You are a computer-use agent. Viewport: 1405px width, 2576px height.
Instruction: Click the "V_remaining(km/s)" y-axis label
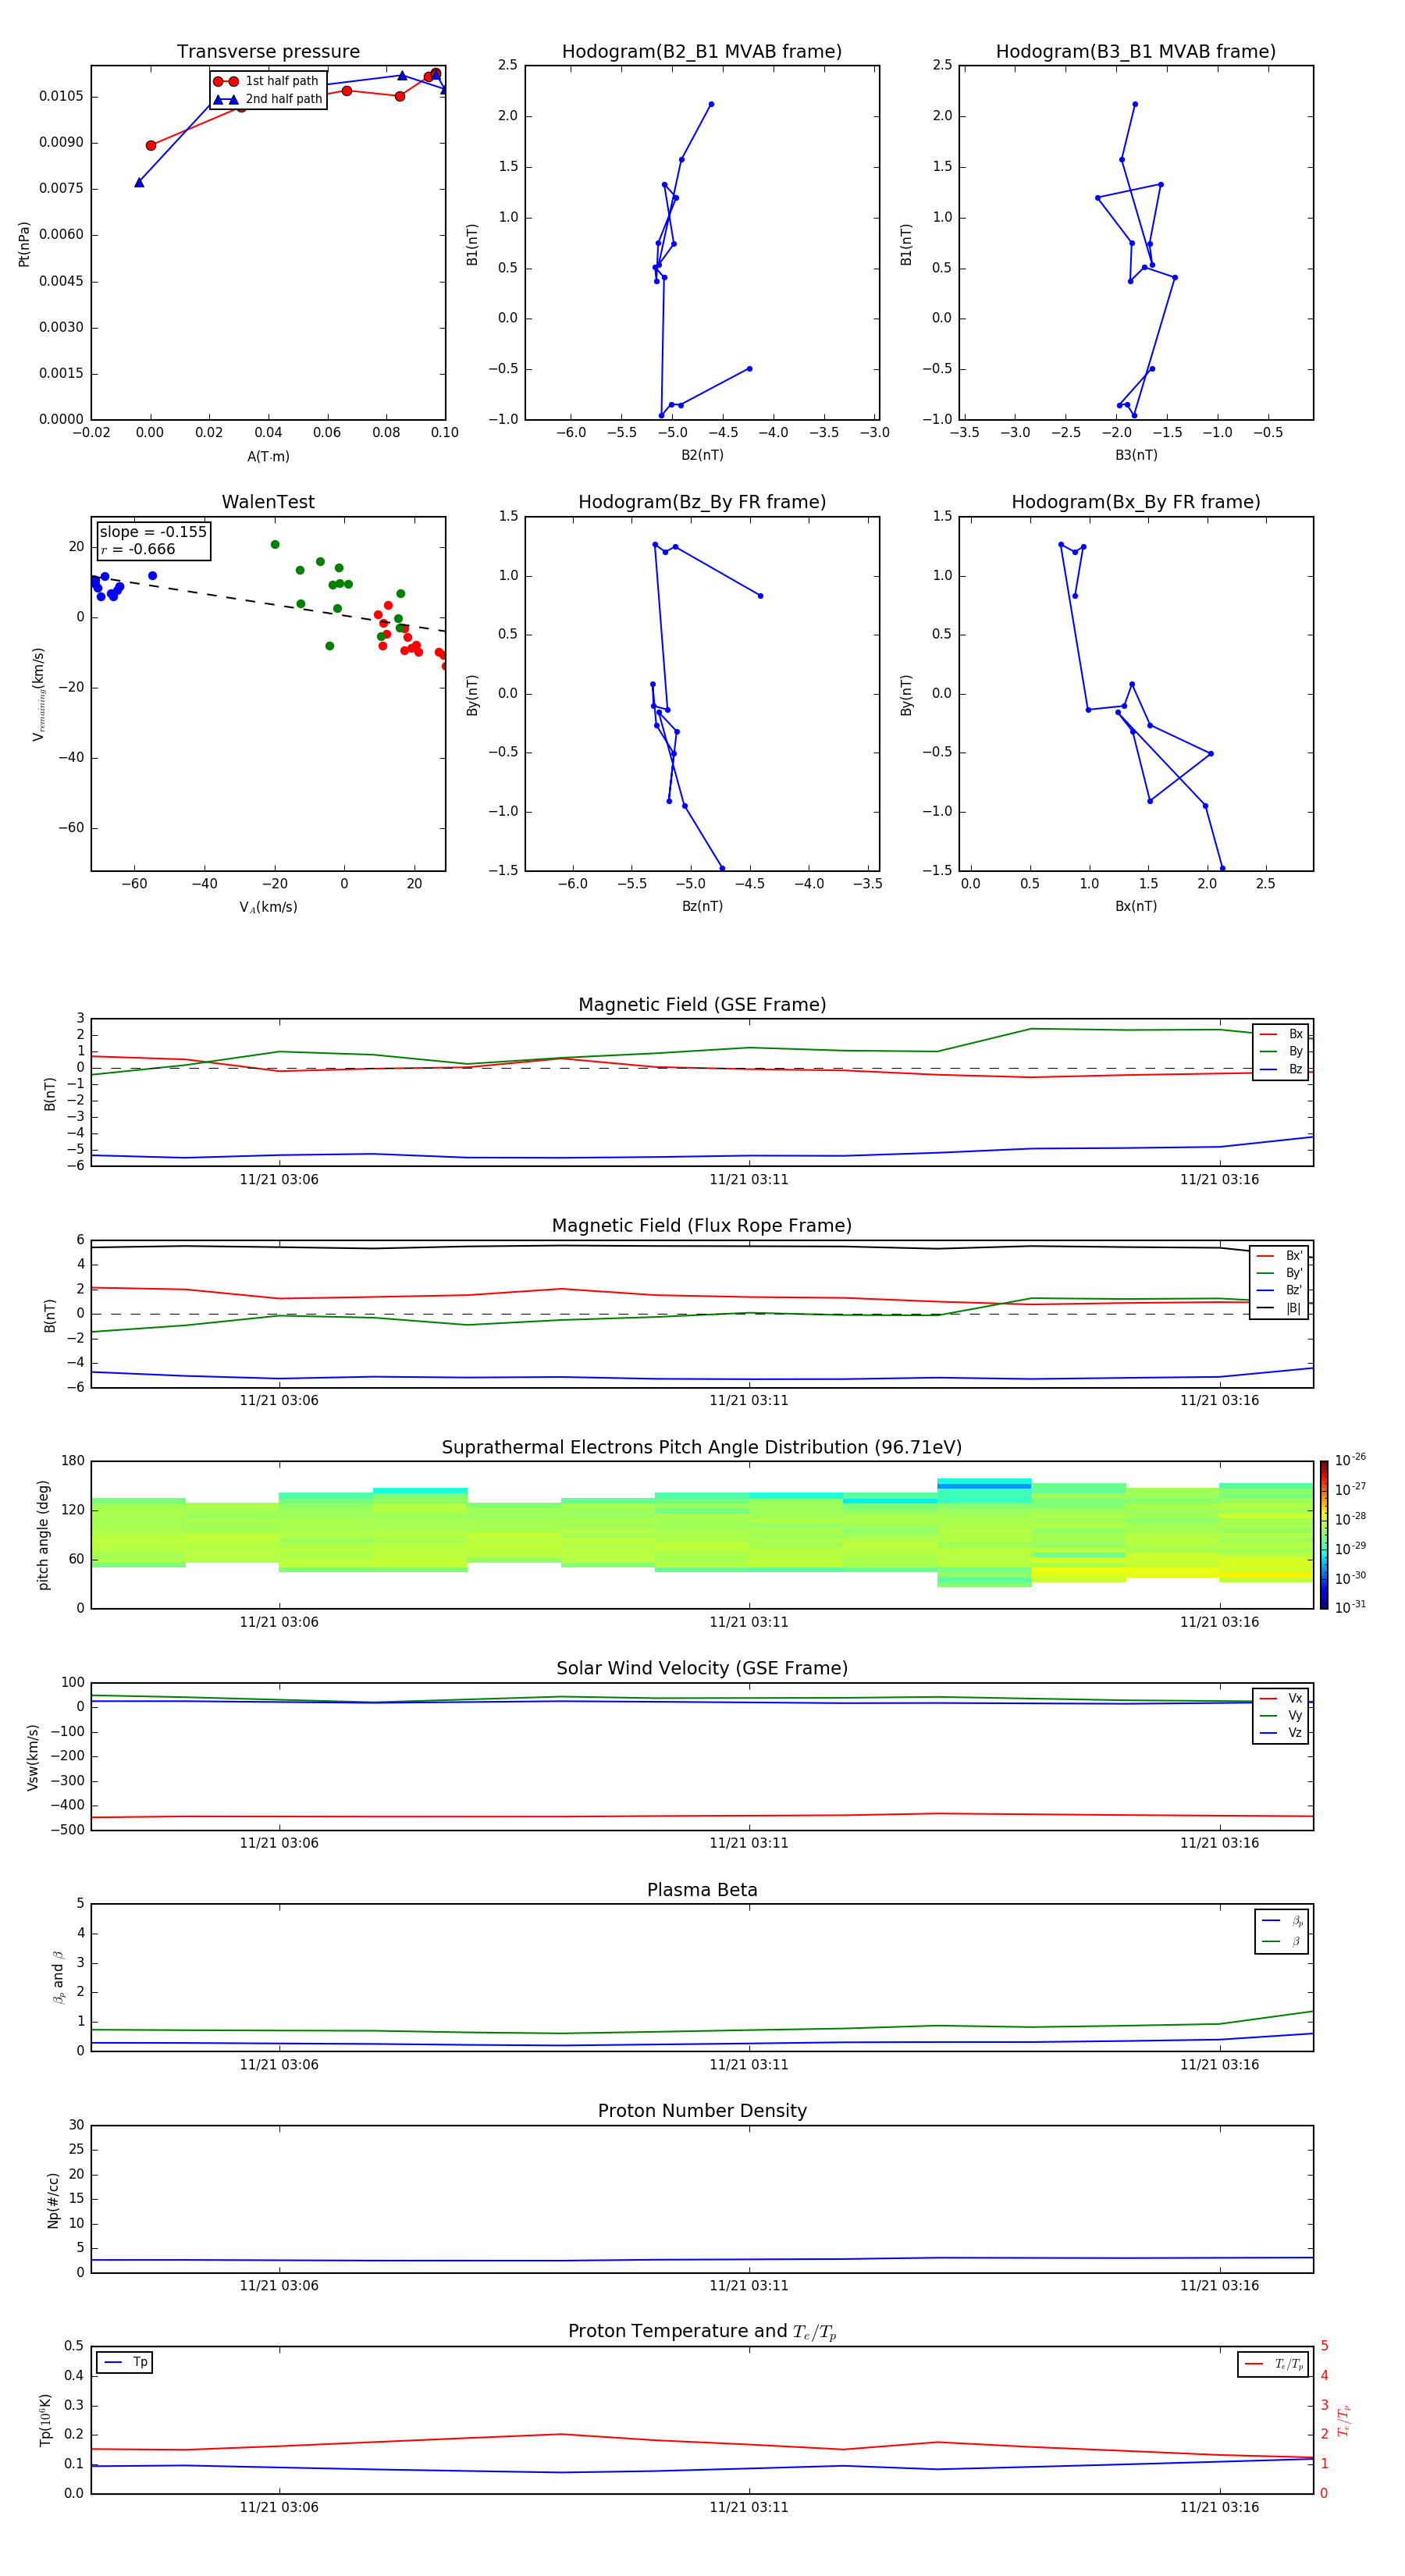(x=39, y=694)
